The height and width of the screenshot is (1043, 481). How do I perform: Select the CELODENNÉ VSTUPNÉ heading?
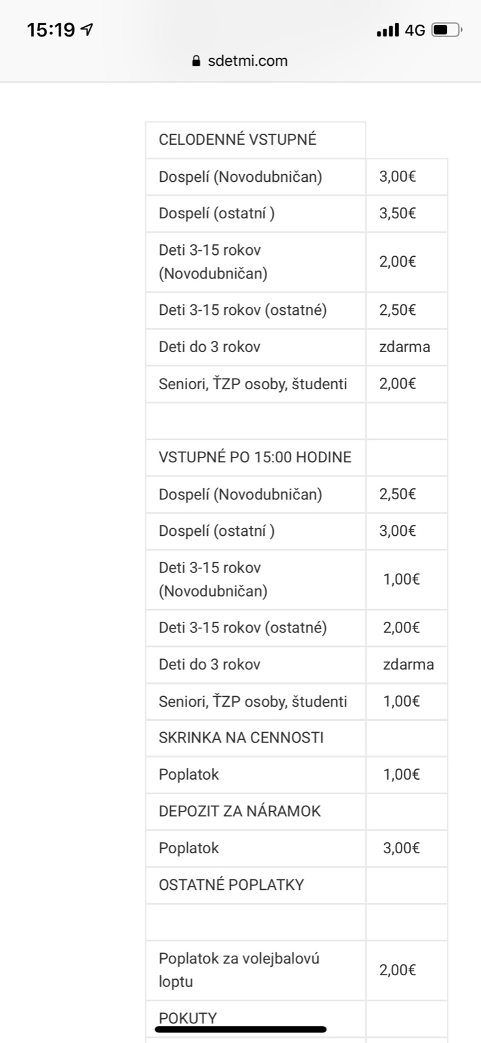[x=237, y=140]
